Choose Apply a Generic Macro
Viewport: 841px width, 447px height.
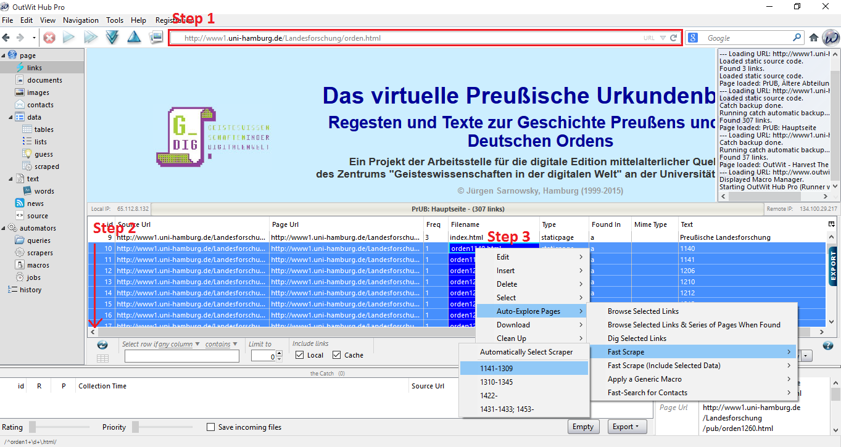692,379
